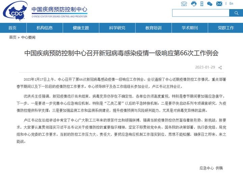The height and width of the screenshot is (180, 243).
Task: Click the 中国疾病预防控制中心 header title text
Action: click(59, 9)
